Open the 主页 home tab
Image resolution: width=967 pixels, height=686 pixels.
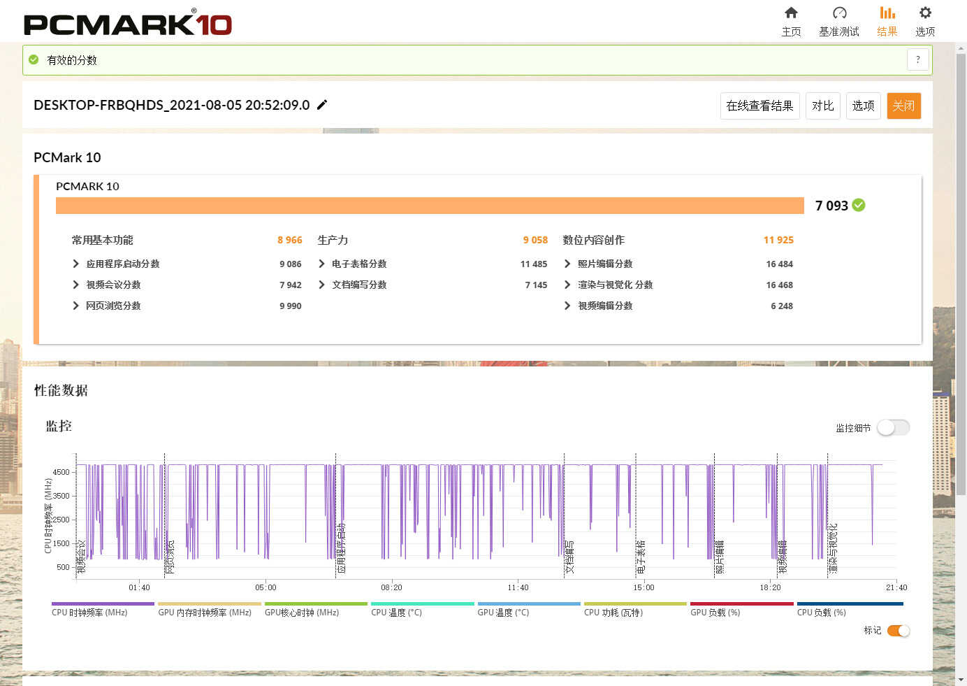(x=791, y=22)
